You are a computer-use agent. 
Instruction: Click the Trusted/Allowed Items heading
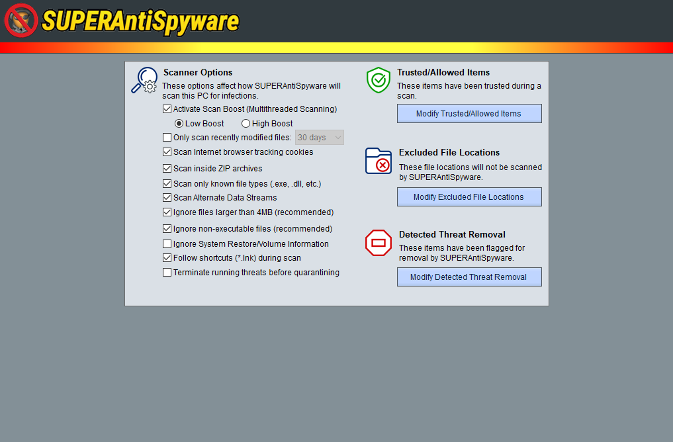pos(443,73)
